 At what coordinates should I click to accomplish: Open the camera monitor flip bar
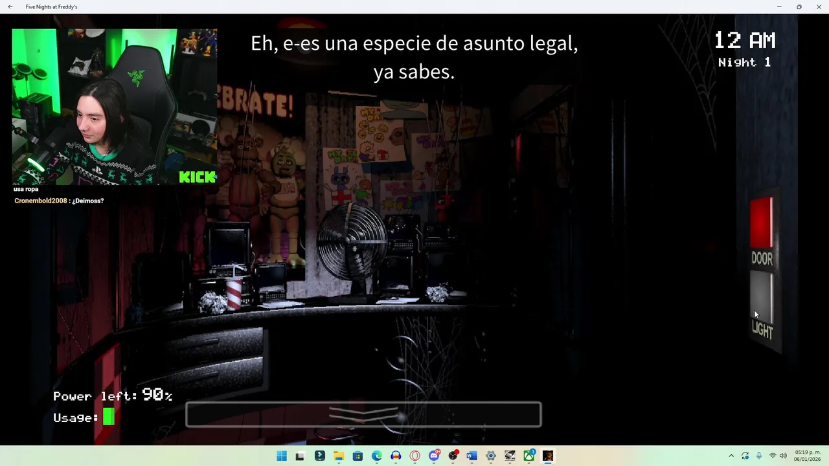tap(363, 415)
